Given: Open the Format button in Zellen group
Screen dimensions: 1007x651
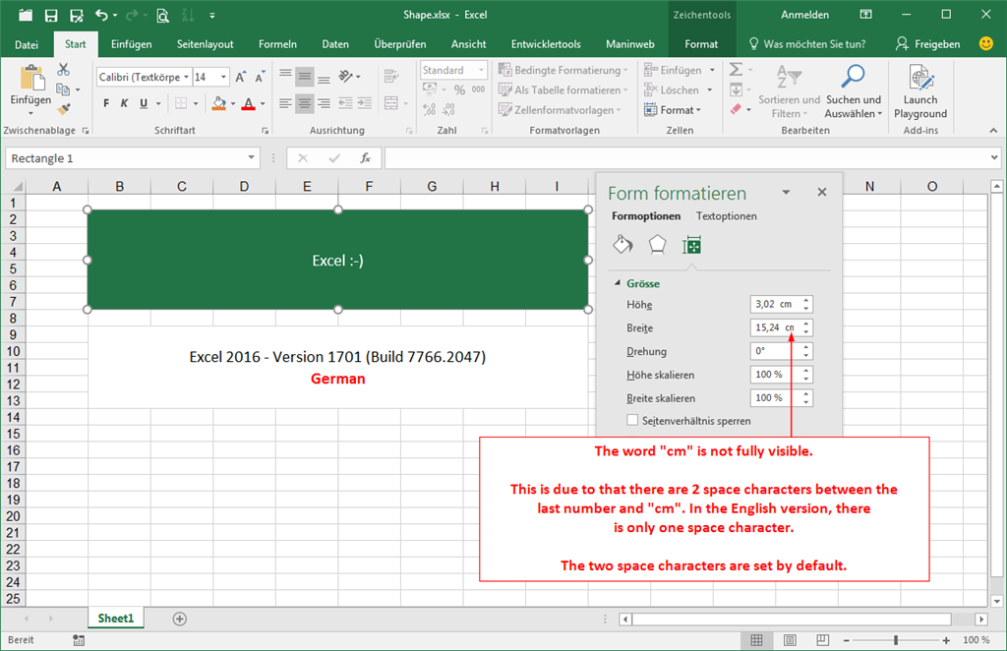Looking at the screenshot, I should [673, 110].
